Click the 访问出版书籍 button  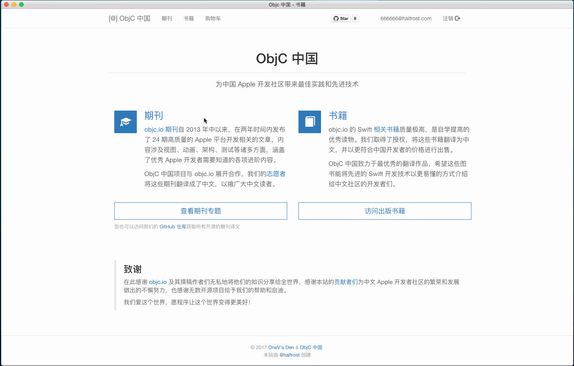[x=385, y=211]
